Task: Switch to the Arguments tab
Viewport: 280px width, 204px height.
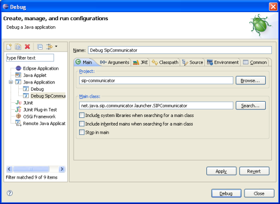Action: (115, 62)
